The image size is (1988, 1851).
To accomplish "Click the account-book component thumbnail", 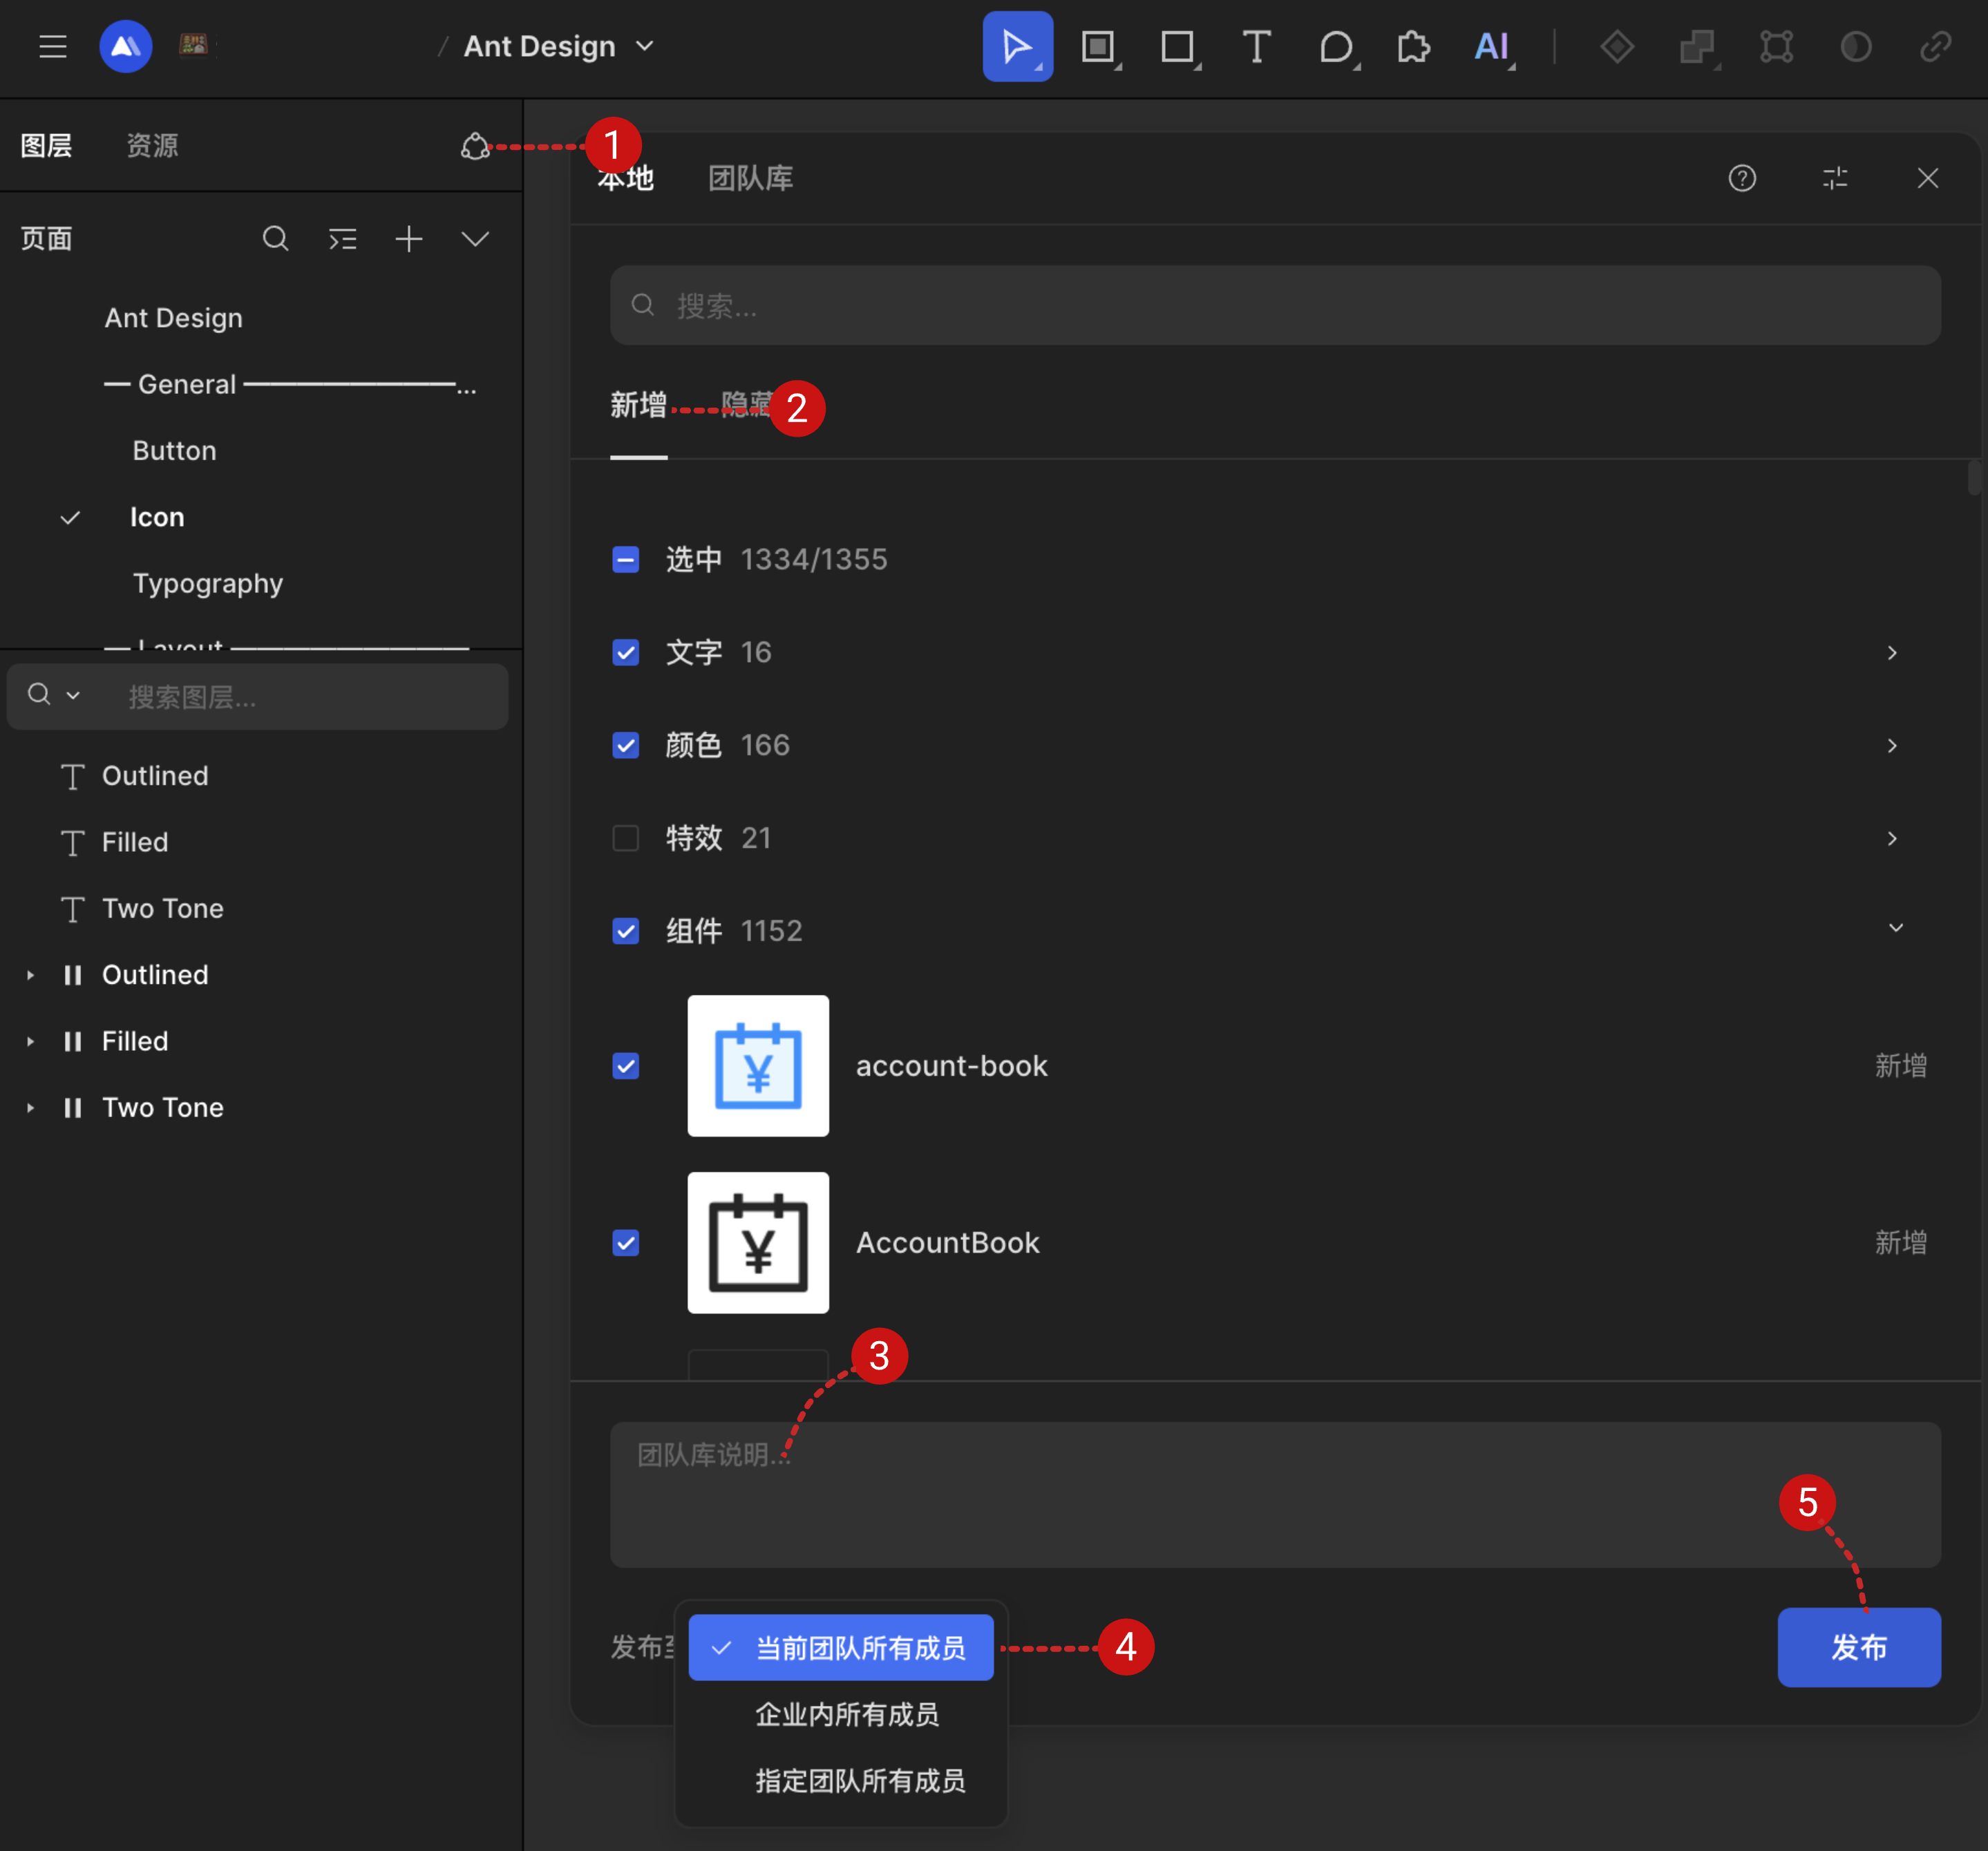I will pyautogui.click(x=758, y=1066).
